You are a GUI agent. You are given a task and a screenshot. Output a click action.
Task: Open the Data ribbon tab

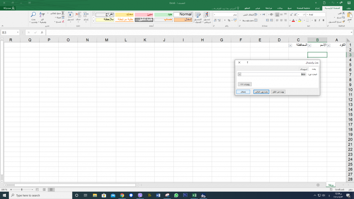[280, 8]
